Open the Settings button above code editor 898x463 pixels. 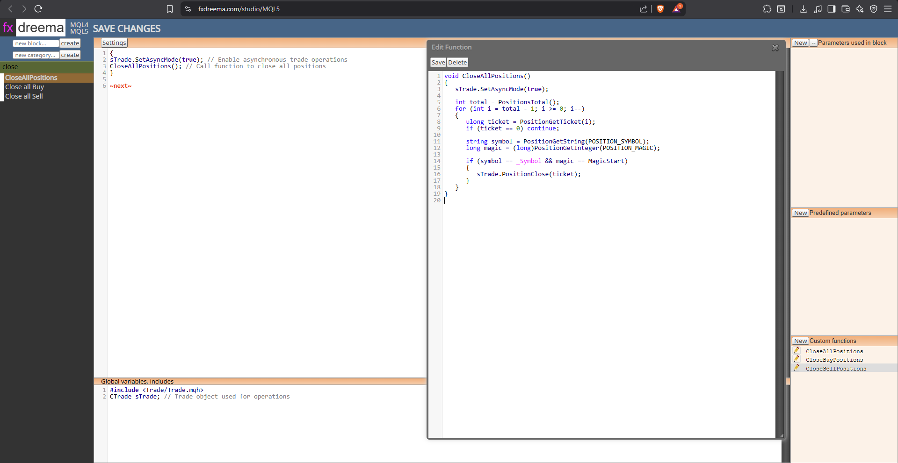[x=114, y=43]
